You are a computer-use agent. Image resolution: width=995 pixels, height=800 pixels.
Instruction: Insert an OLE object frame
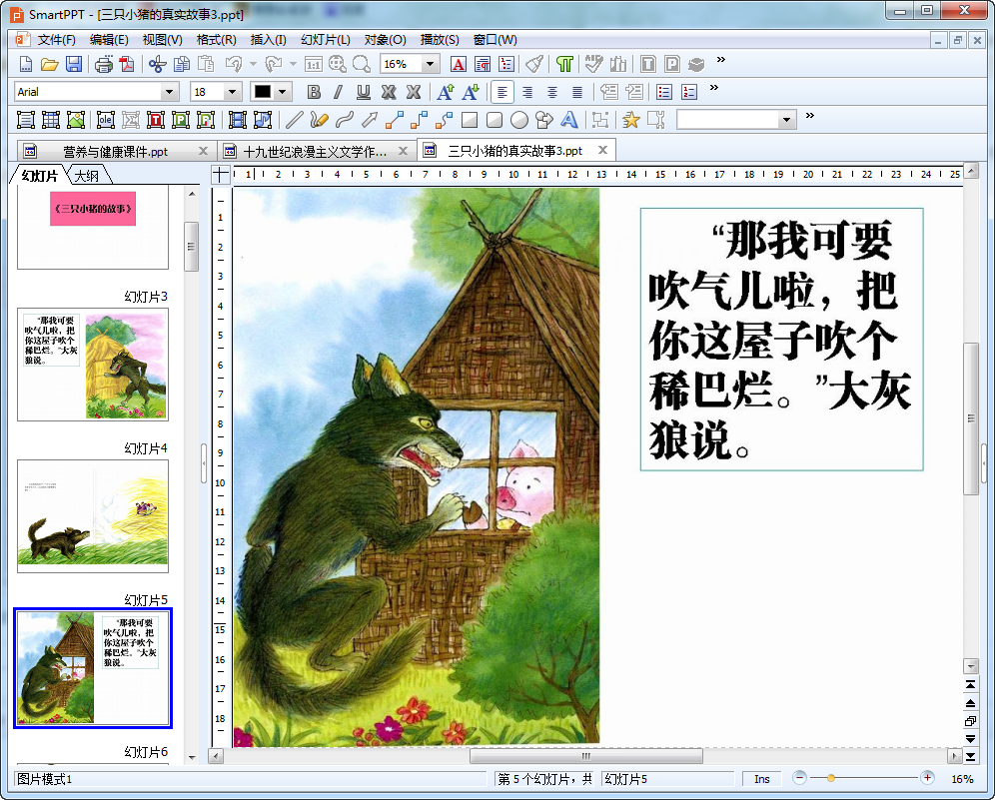[x=105, y=120]
